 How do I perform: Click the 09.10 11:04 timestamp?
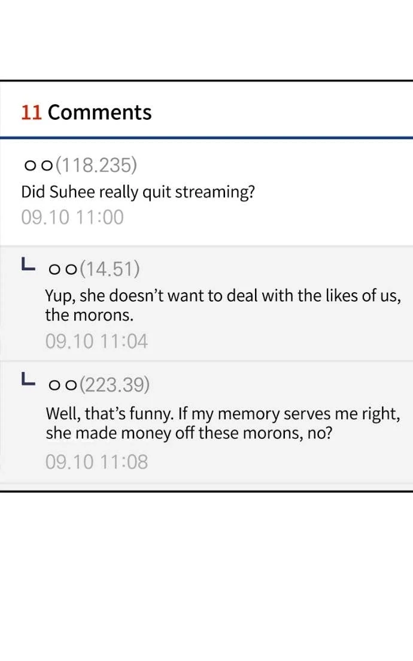click(x=96, y=341)
